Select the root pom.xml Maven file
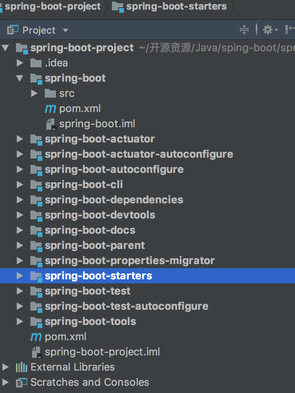 58,337
